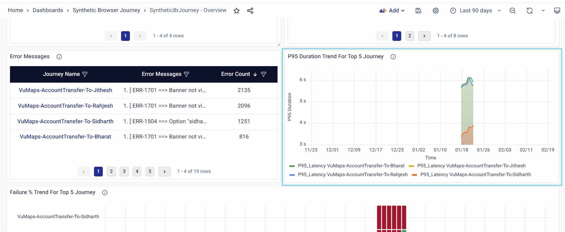Open info icon for Error Messages panel

pos(59,57)
